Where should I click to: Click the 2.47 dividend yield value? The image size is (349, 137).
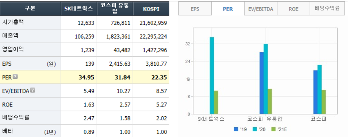[89, 118]
